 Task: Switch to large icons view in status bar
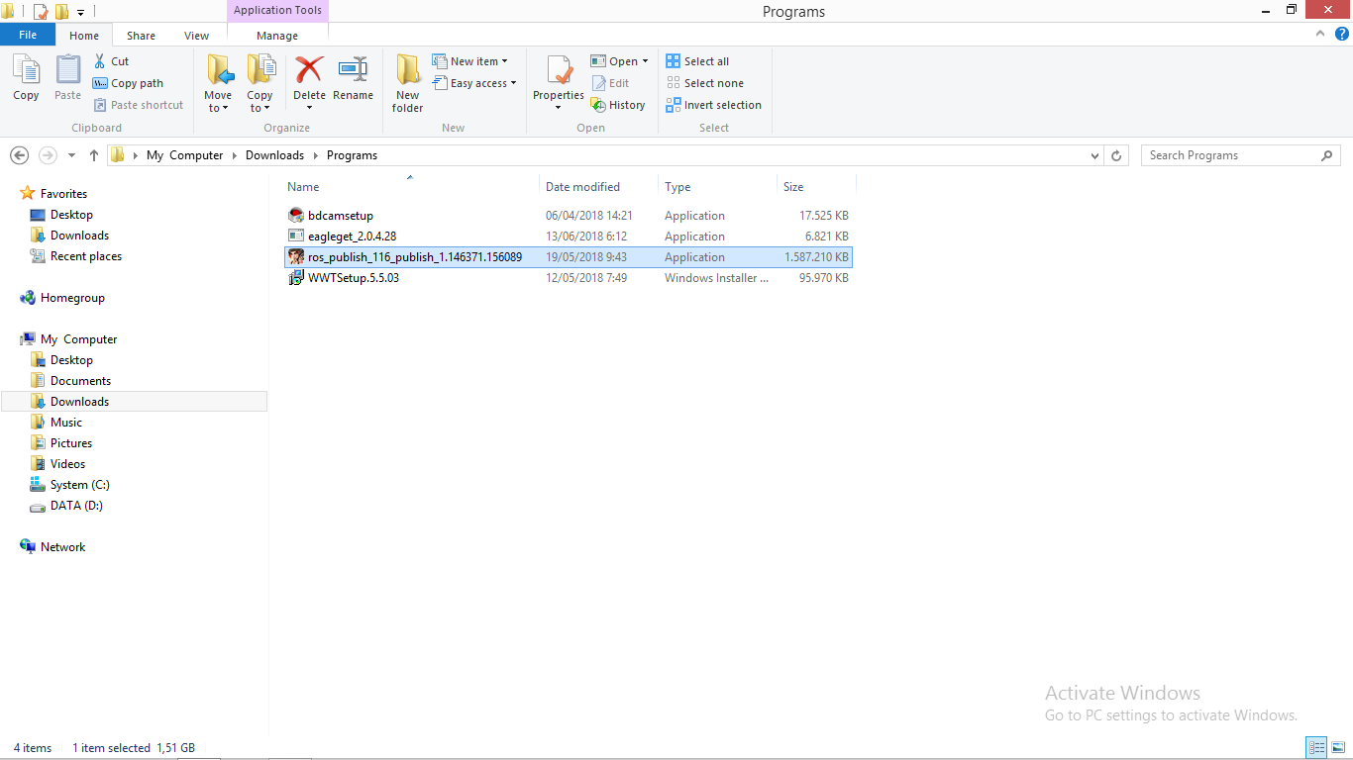[x=1336, y=747]
